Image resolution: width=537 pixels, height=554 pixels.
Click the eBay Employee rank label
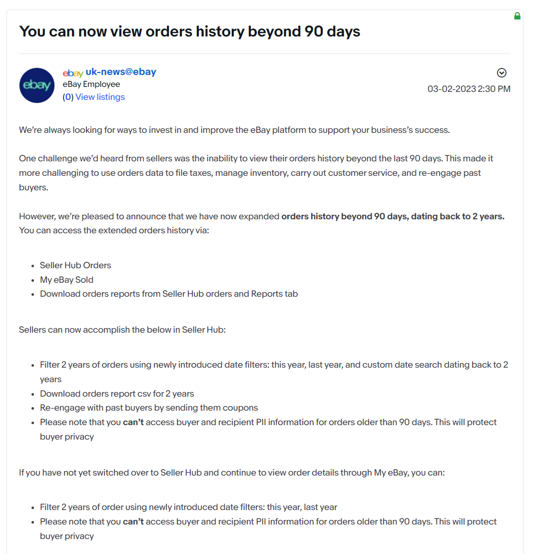[x=91, y=84]
